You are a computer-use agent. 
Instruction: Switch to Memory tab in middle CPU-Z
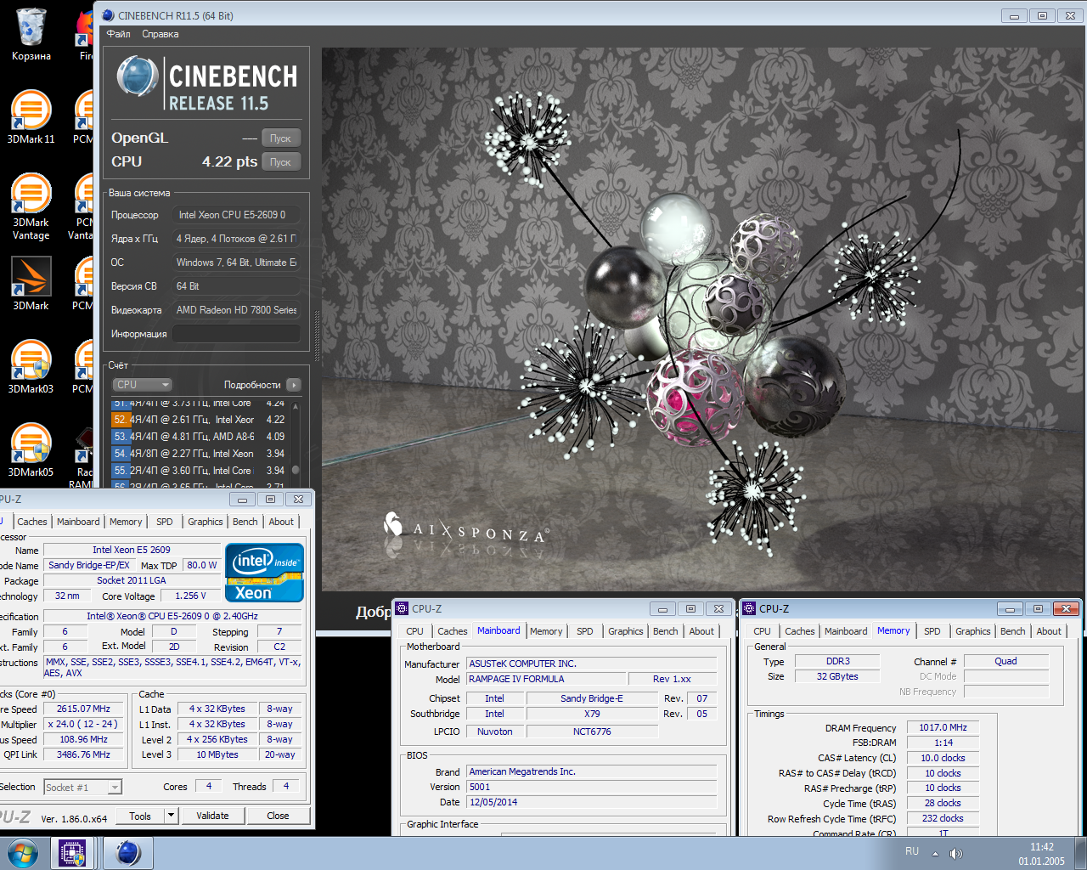click(546, 631)
